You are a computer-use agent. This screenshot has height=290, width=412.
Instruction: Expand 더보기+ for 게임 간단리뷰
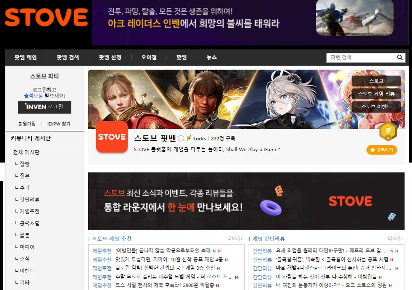click(395, 239)
